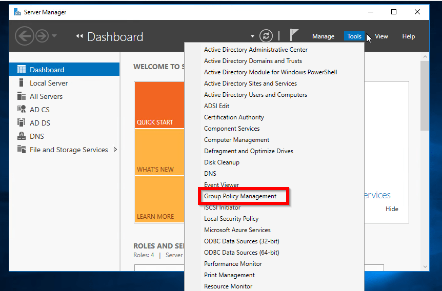Click Hide link in welcome panel
Viewport: 442px width, 291px height.
tap(392, 209)
